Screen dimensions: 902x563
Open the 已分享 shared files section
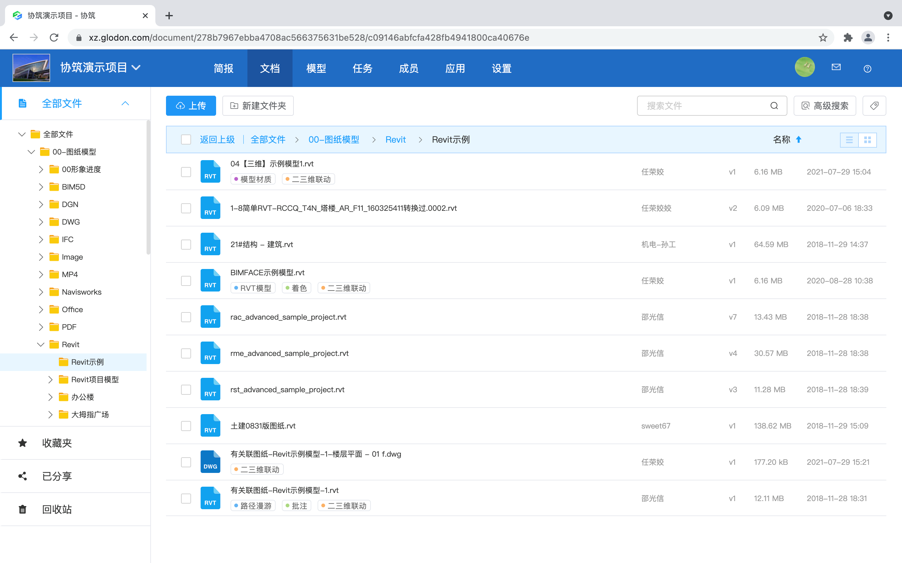[x=56, y=476]
